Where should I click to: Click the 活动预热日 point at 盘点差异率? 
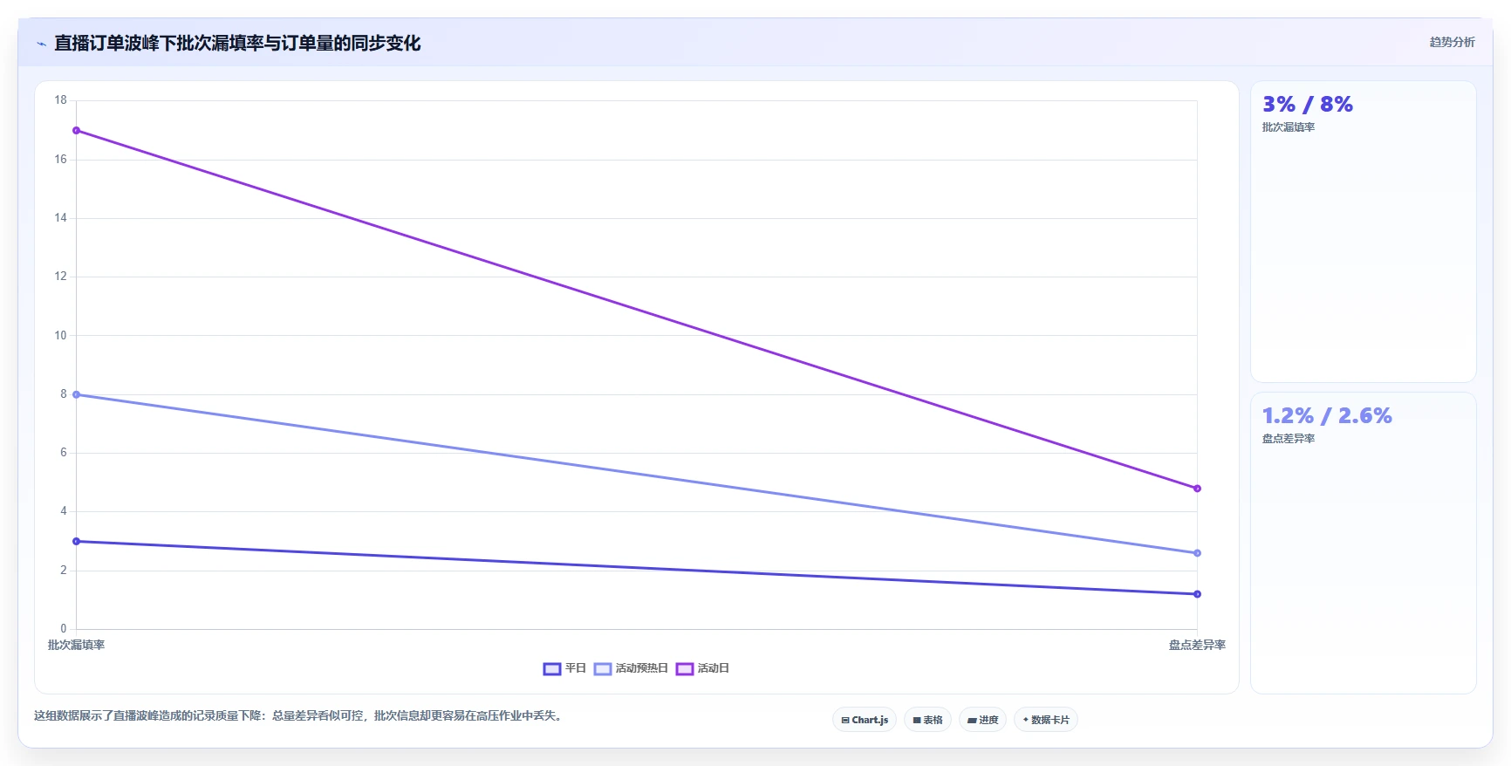tap(1197, 553)
